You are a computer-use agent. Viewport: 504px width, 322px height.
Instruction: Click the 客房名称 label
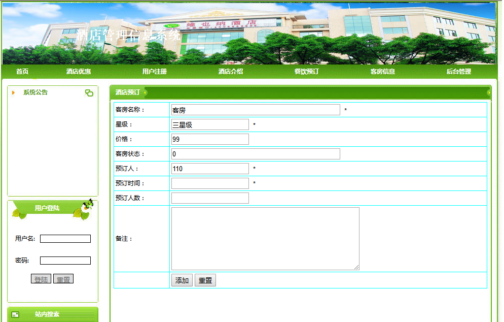[x=130, y=110]
